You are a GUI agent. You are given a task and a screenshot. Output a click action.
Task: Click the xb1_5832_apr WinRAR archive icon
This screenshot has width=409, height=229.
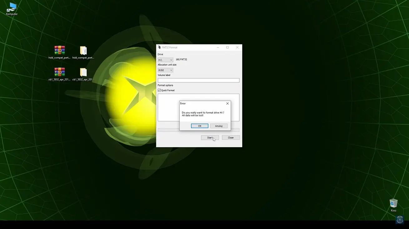(59, 72)
